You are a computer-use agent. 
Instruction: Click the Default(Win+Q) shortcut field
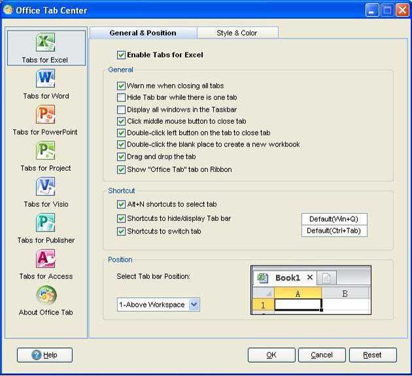(x=334, y=219)
